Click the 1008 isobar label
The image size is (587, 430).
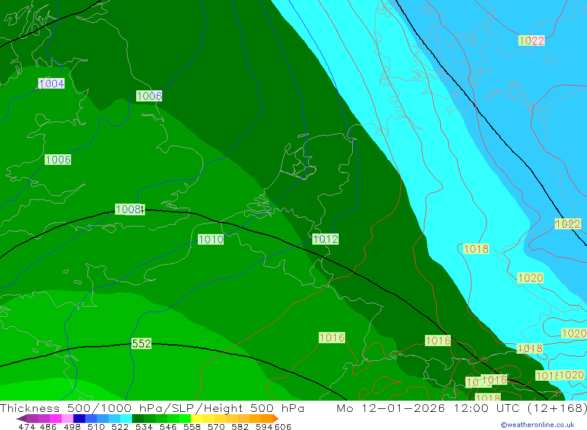coord(130,209)
